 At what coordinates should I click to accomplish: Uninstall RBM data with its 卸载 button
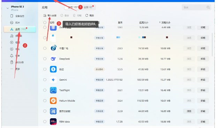pos(203,122)
